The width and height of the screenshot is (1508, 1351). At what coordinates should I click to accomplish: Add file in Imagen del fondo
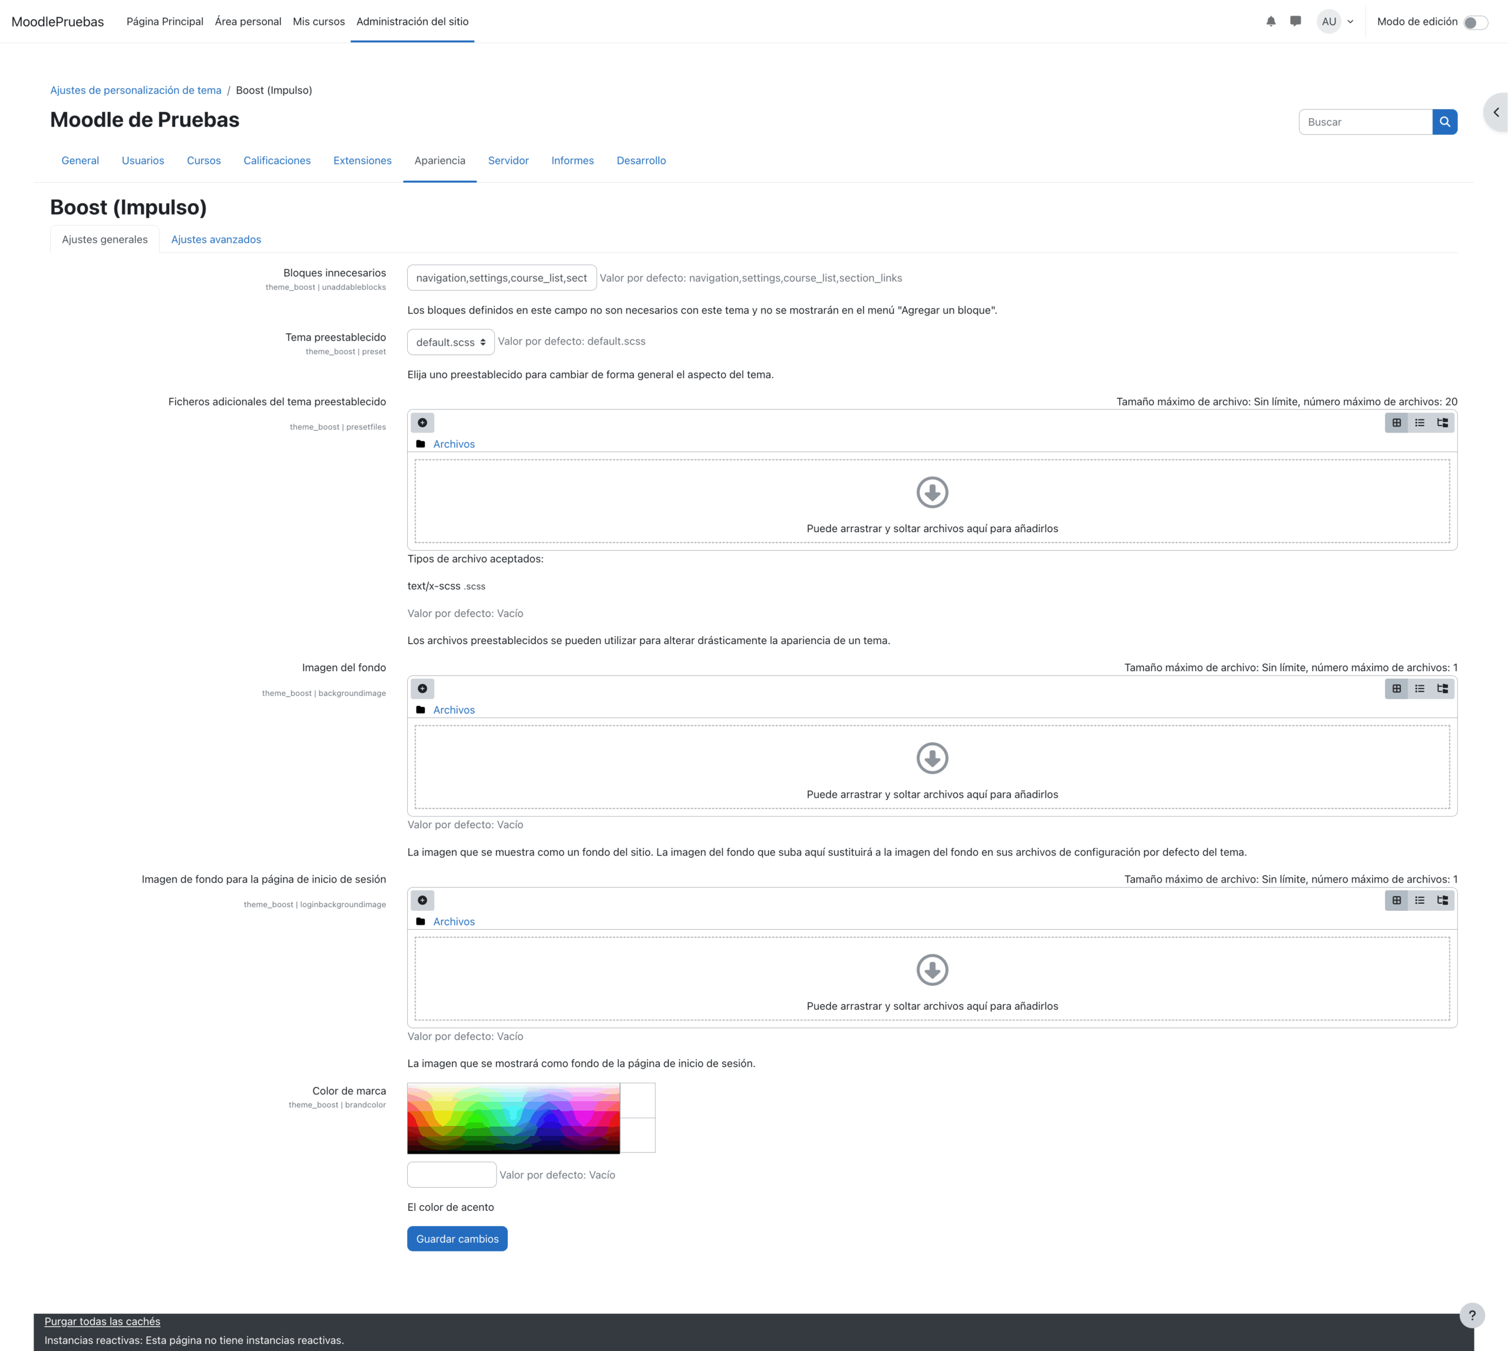(x=422, y=688)
